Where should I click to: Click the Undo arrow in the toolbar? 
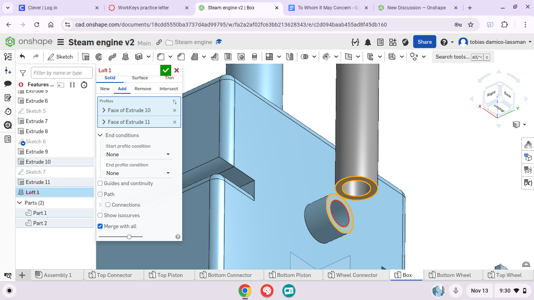tap(22, 57)
